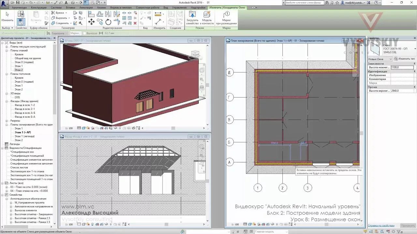Toggle Марки при размещении tagging on placement
417x234 pixels.
(x=226, y=18)
